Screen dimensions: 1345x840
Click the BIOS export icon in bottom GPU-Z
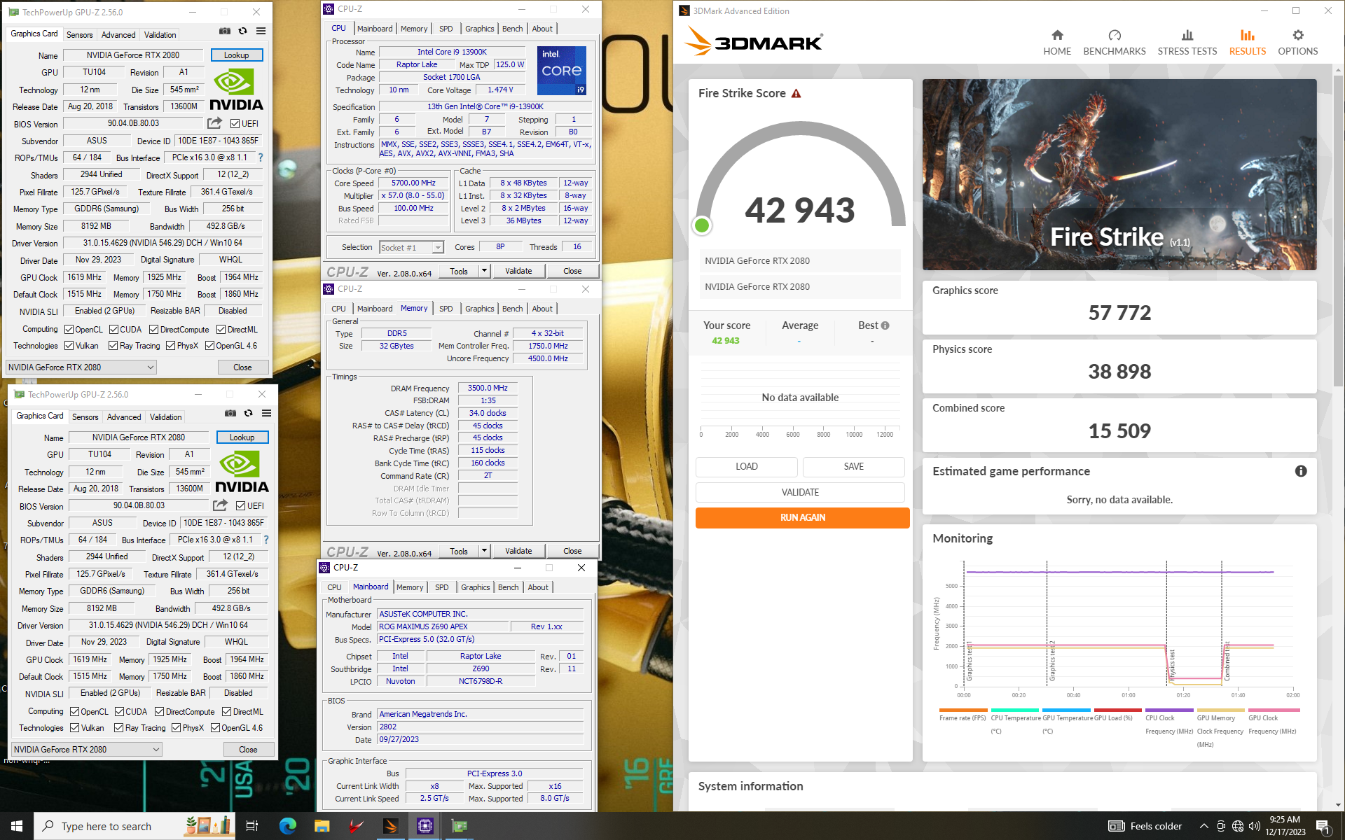click(220, 505)
